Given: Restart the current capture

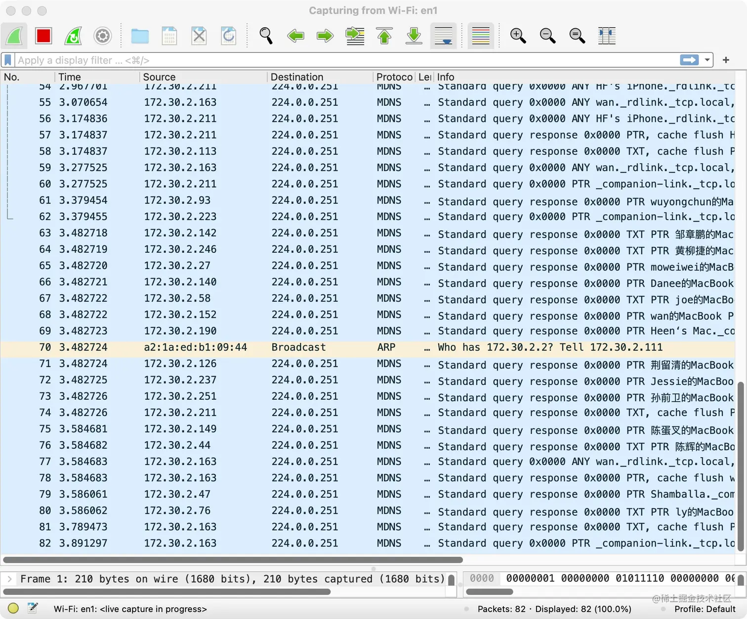Looking at the screenshot, I should tap(73, 36).
